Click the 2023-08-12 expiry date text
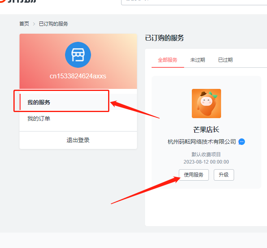This screenshot has width=267, height=248. (x=206, y=162)
